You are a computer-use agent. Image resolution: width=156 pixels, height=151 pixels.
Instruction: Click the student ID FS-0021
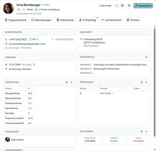[x=46, y=5]
